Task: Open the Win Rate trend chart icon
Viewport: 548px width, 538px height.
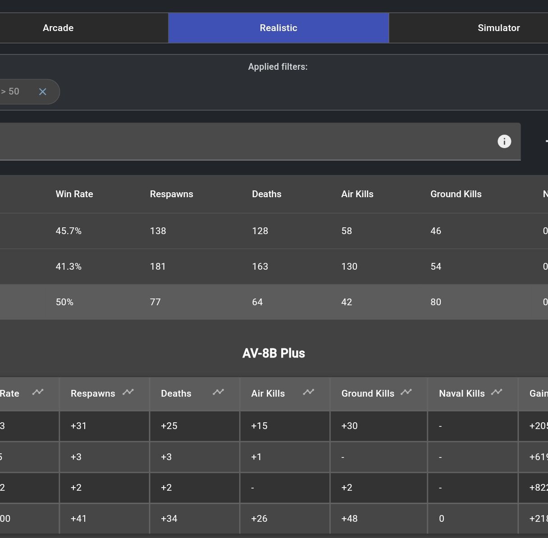Action: tap(38, 392)
